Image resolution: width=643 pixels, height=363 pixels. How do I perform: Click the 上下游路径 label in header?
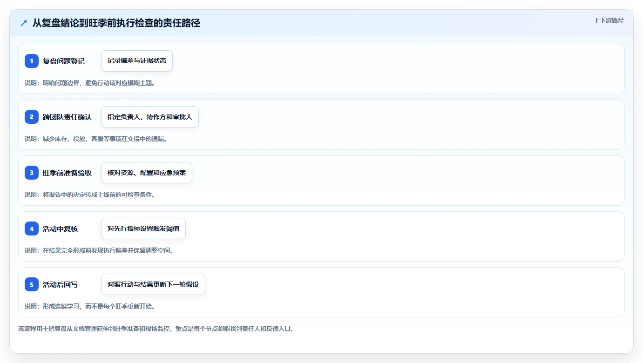click(x=609, y=20)
